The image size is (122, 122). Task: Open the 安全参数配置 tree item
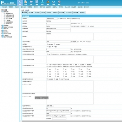[x=9, y=22]
